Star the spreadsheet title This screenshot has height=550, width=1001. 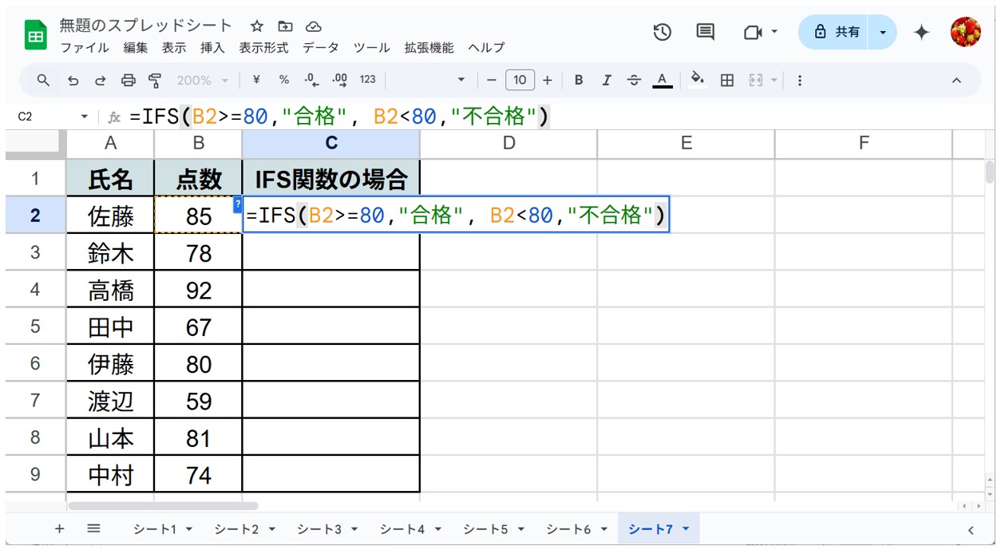coord(257,26)
